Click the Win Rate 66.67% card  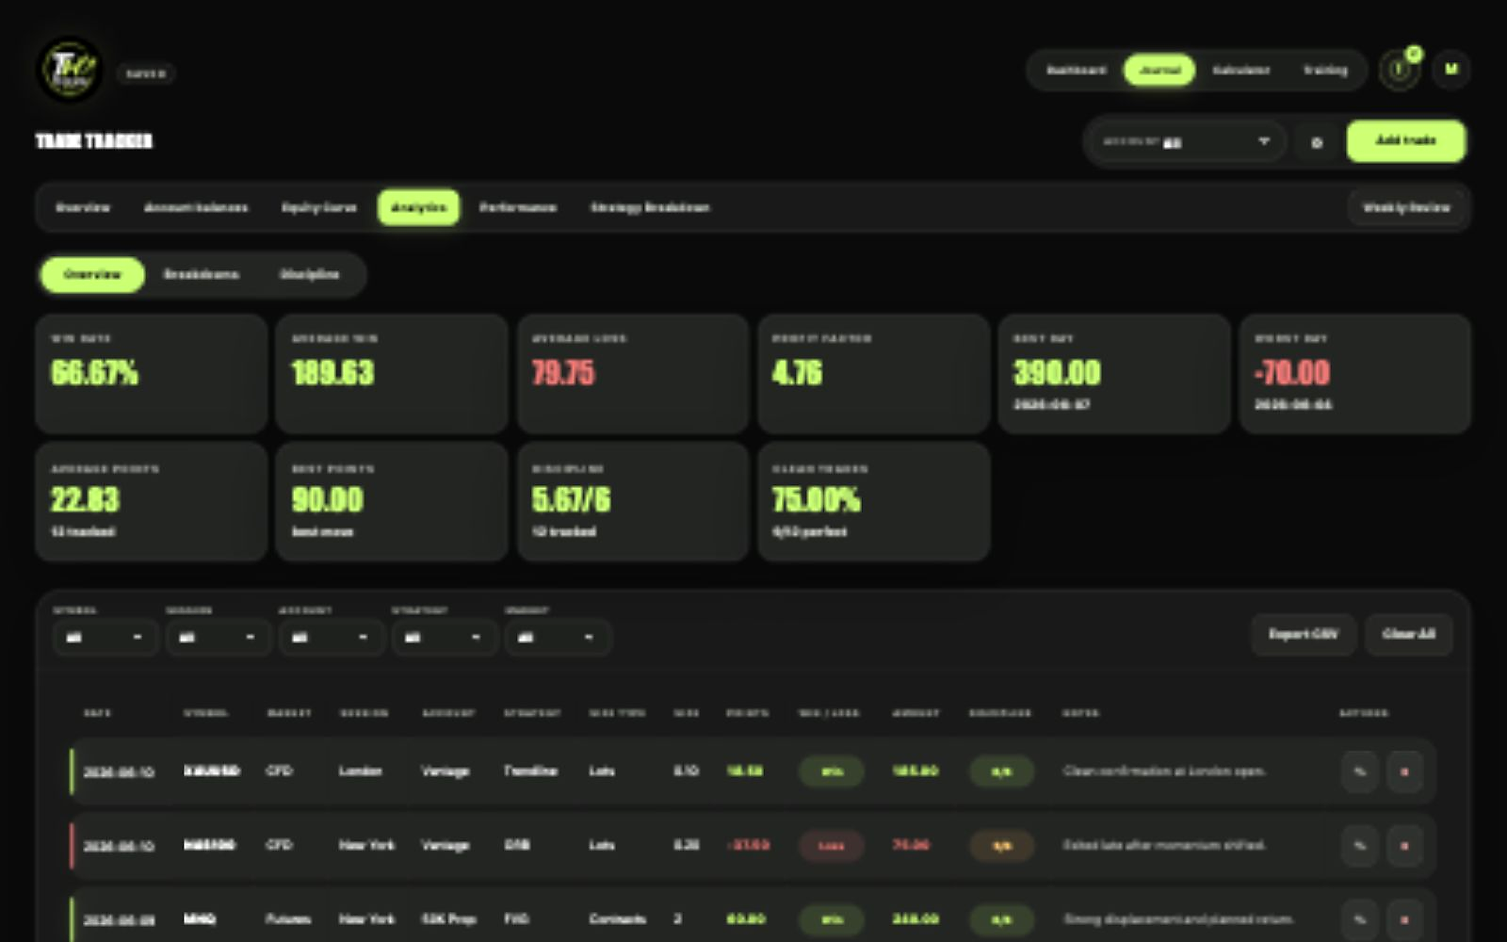point(151,373)
